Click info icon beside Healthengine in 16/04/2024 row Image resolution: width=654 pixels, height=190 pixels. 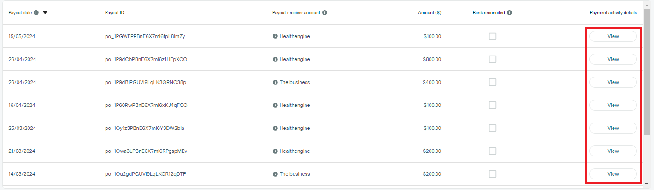pos(275,105)
